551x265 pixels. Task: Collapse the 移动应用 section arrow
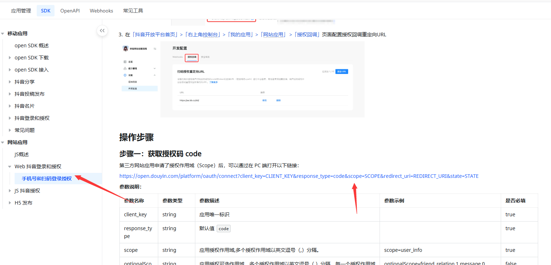pos(3,33)
